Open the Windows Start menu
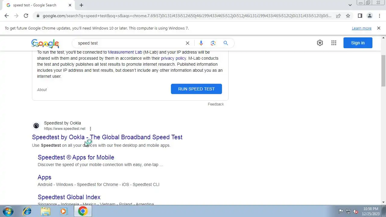Viewport: 386px width, 217px height. coord(8,211)
